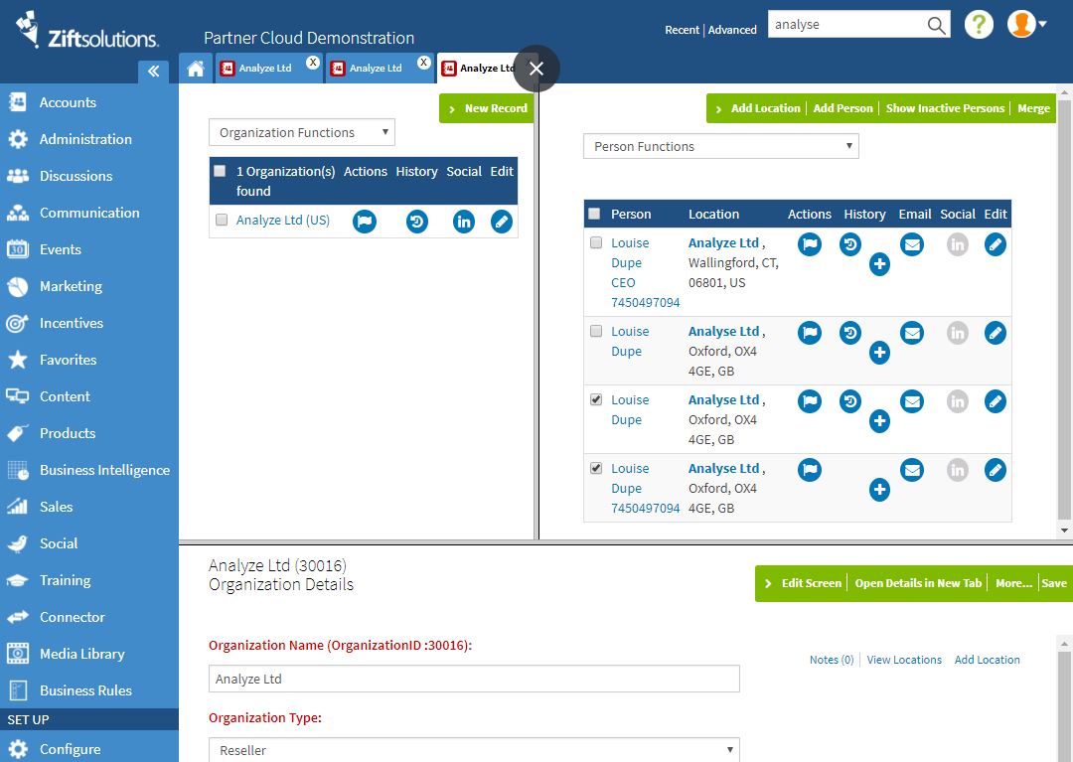Open Recent searches link
1073x762 pixels.
pyautogui.click(x=683, y=30)
